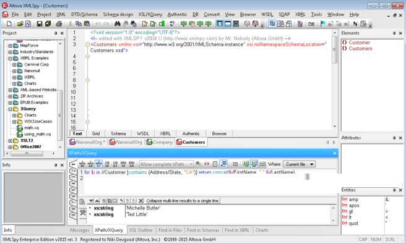Click the XPath 1.0 version icon
406x244 pixels.
(x=82, y=164)
